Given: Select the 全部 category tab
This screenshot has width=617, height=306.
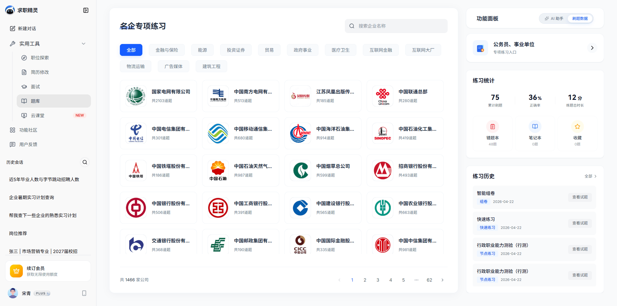Looking at the screenshot, I should [131, 50].
